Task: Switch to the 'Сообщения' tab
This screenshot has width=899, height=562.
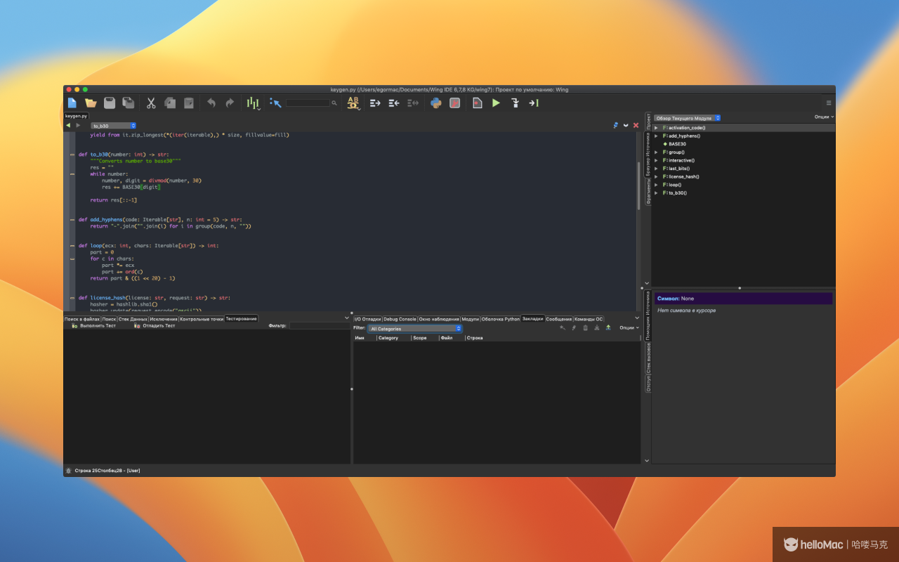Action: [559, 319]
